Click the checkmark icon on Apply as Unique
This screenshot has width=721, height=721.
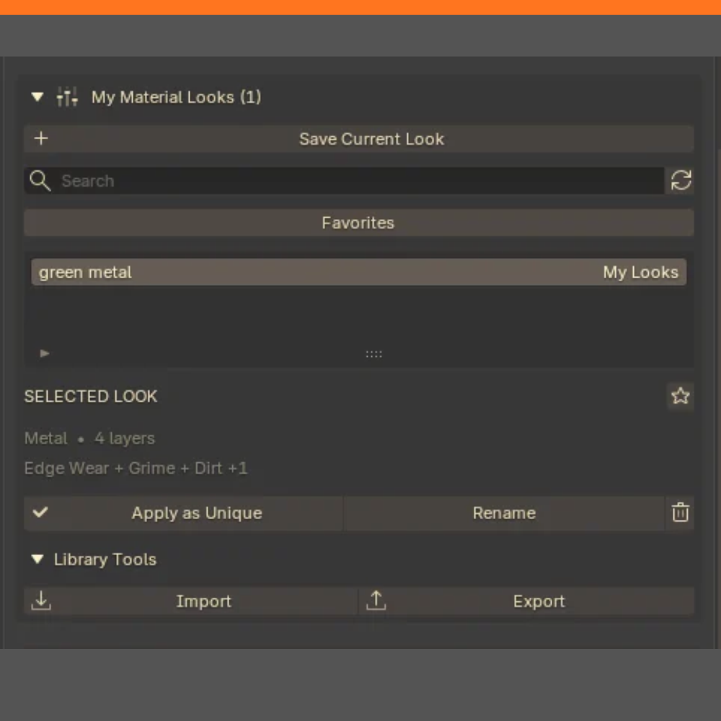(x=40, y=512)
